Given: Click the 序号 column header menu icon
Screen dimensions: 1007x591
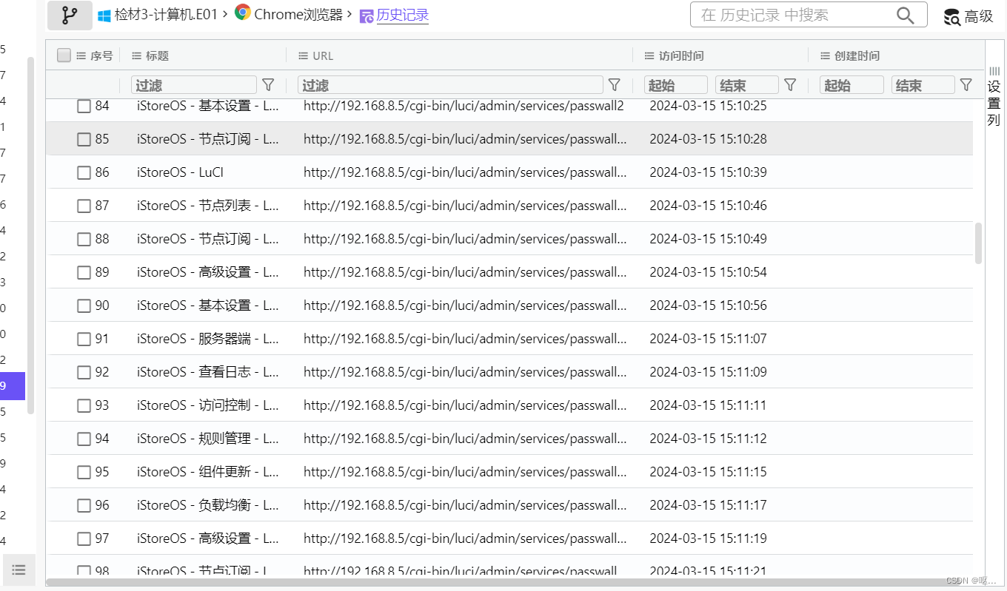Looking at the screenshot, I should 81,55.
